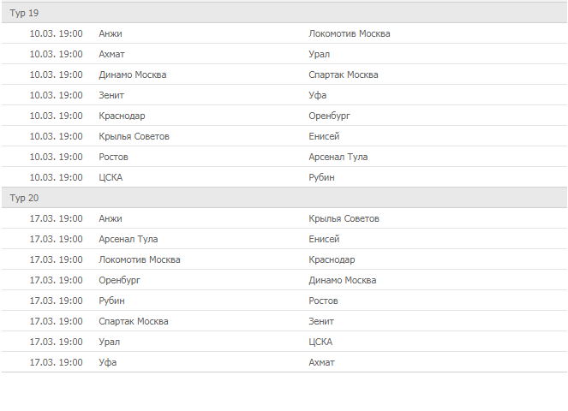Image resolution: width=568 pixels, height=411 pixels.
Task: Click the 17.03. 19:00 date of Уфа match
Action: click(57, 362)
